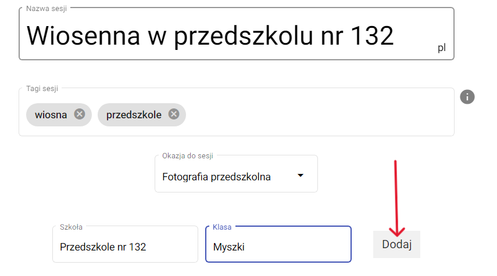Click the "Szkoła" field label

(x=71, y=227)
